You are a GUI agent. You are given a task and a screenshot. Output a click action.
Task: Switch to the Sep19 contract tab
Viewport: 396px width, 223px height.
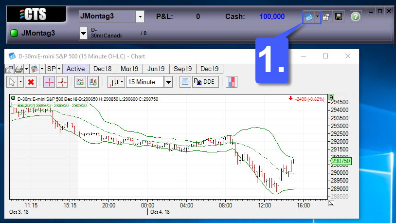click(x=182, y=69)
